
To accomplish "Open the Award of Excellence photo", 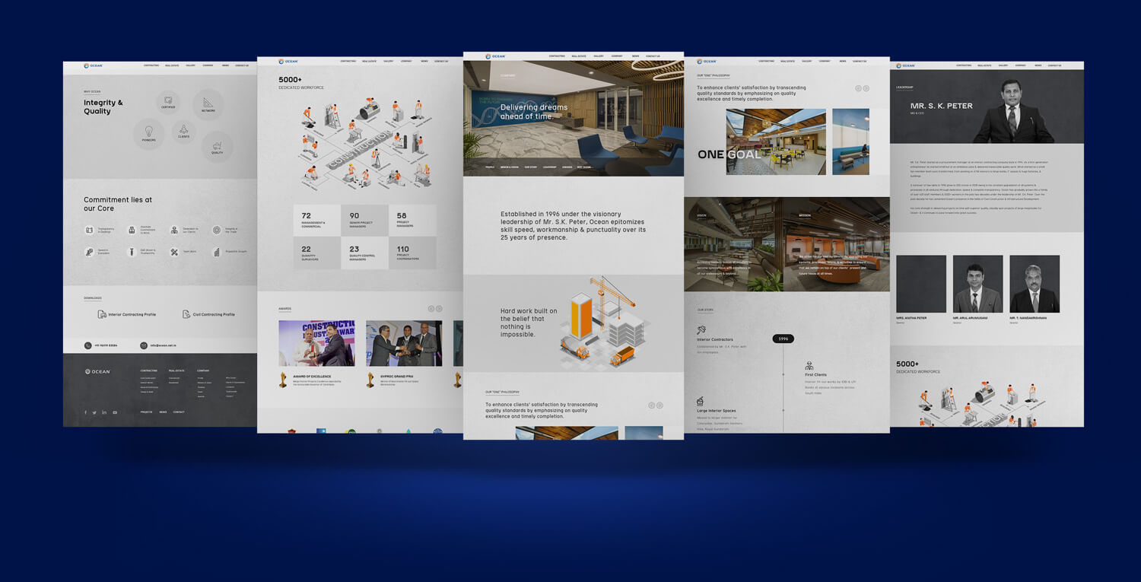I will 316,343.
